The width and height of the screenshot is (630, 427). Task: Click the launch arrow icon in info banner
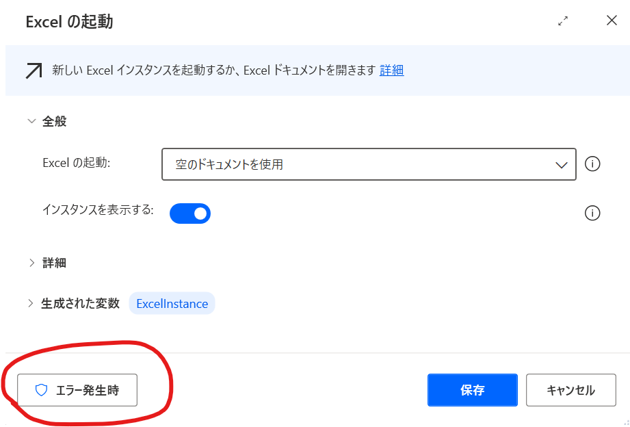pos(34,70)
